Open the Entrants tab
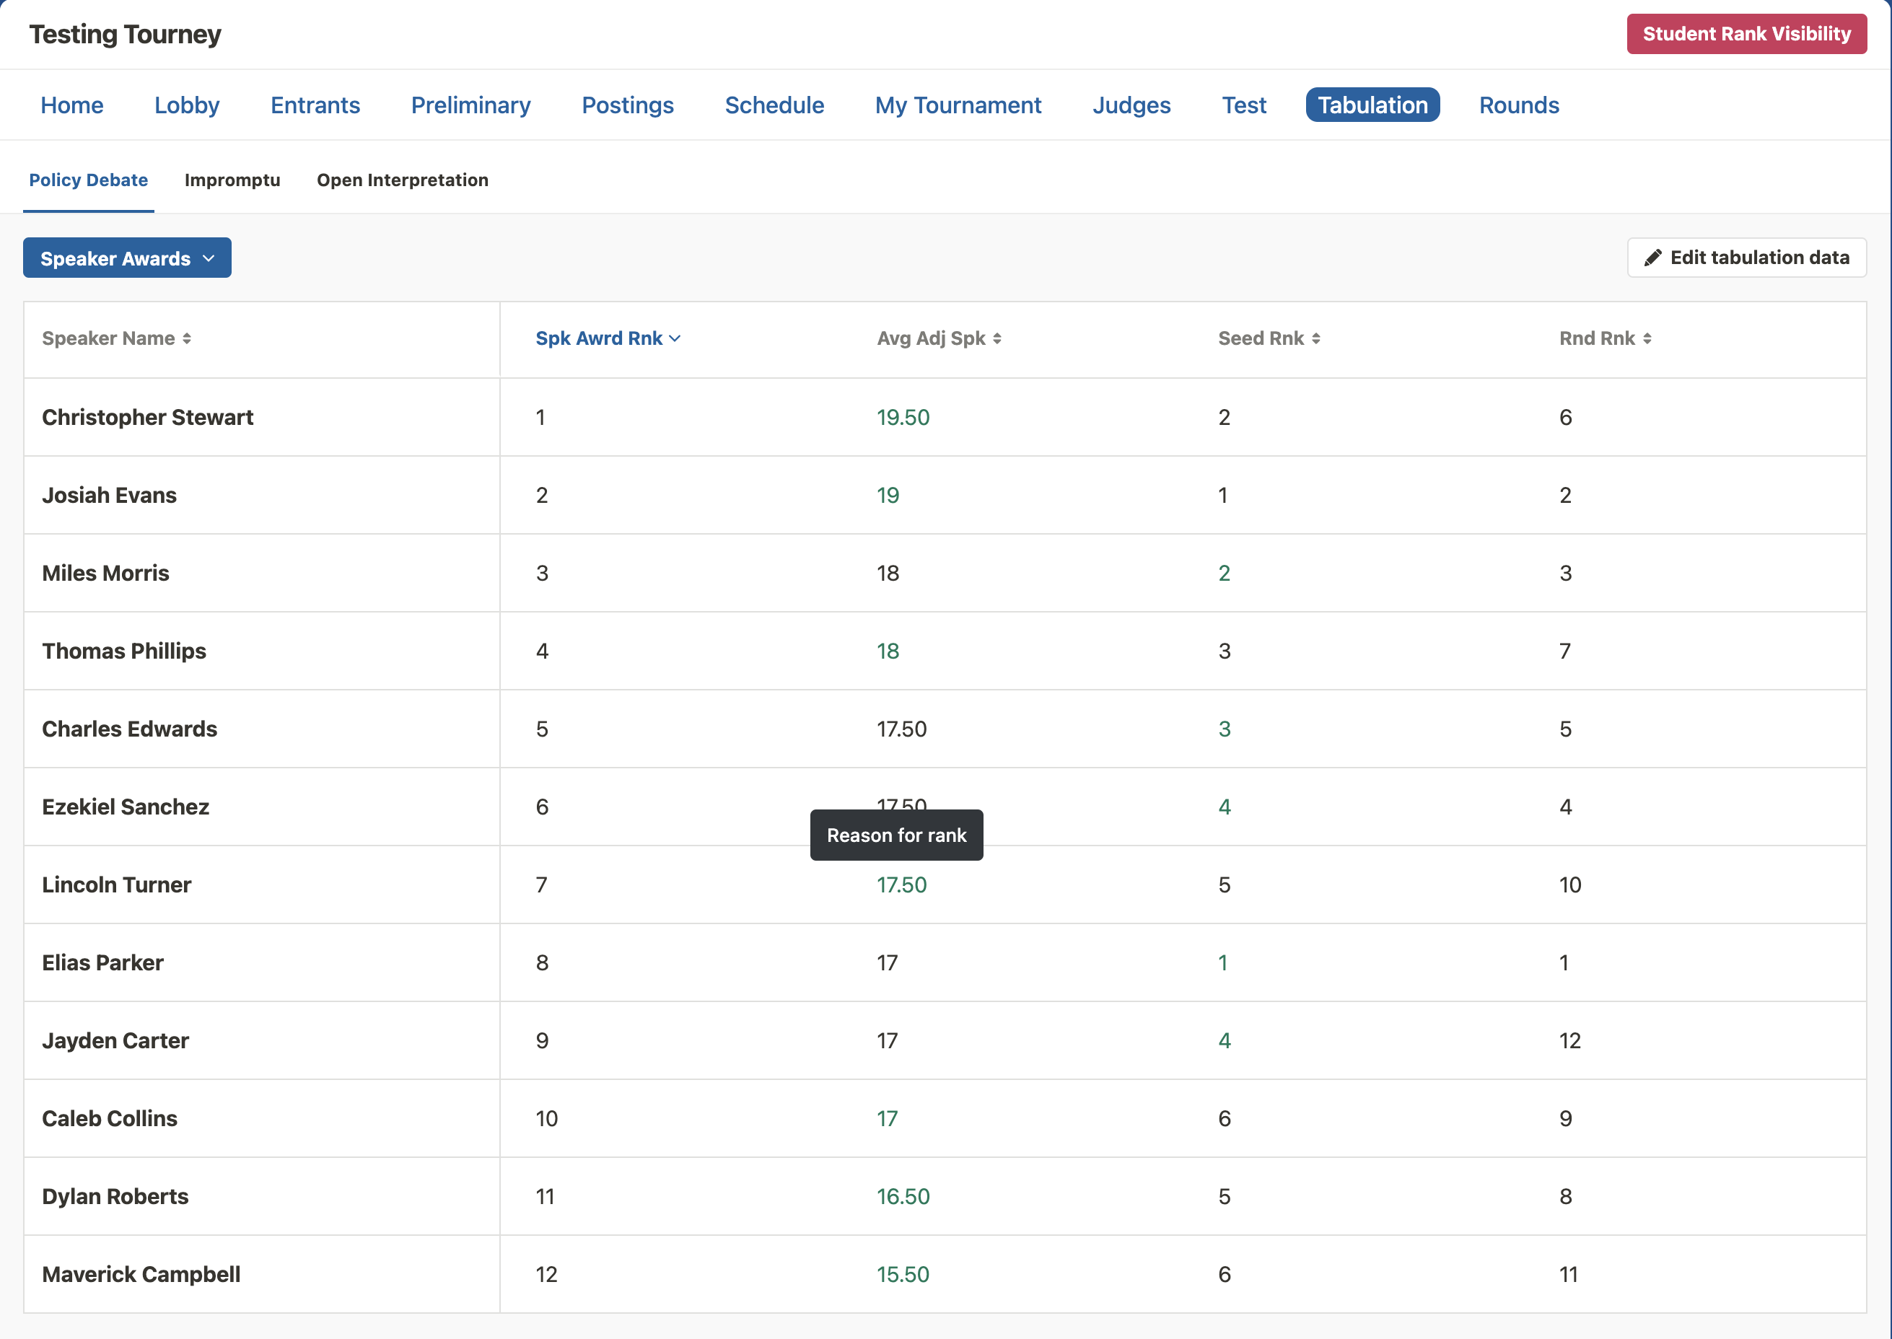Viewport: 1892px width, 1339px height. click(315, 105)
